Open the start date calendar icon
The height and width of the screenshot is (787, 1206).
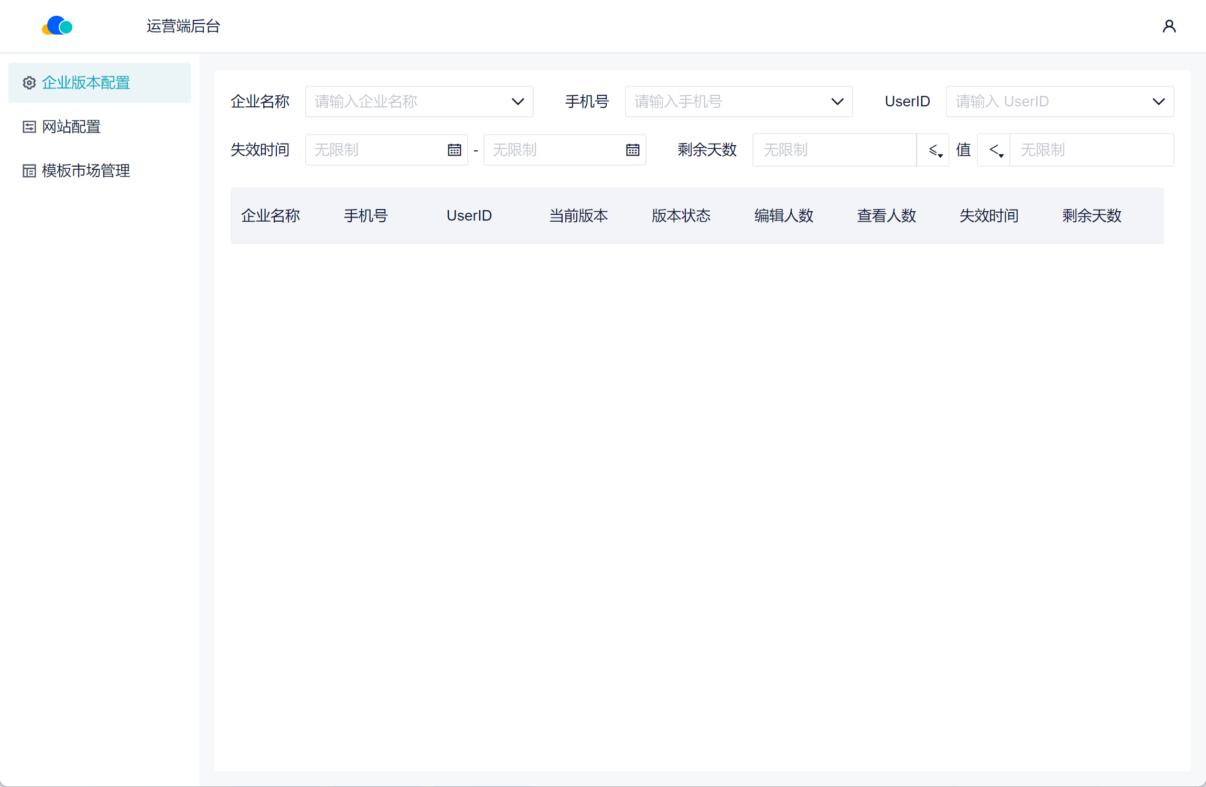(454, 150)
